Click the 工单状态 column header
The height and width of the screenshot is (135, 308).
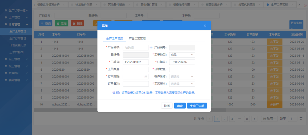(275, 34)
